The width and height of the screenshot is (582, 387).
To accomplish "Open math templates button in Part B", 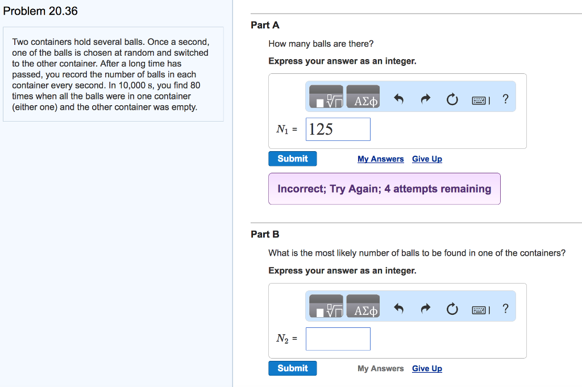I will [326, 307].
